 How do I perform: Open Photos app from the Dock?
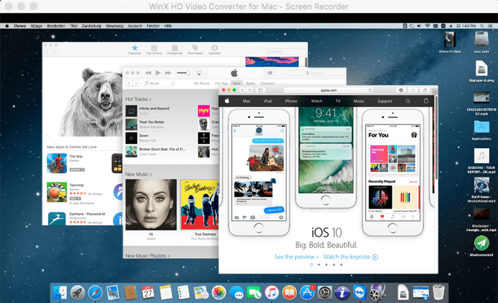[x=218, y=292]
